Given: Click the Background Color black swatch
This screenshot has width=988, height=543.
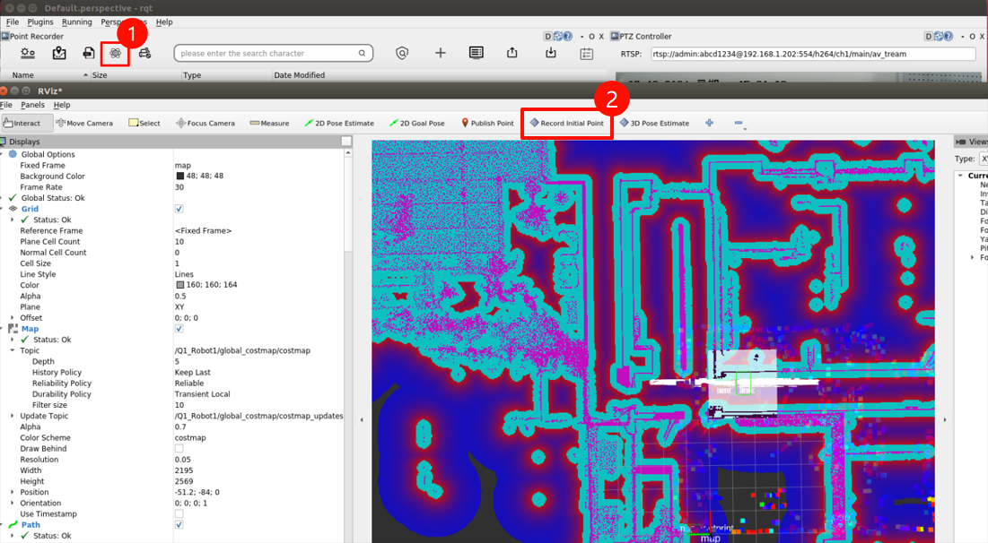Looking at the screenshot, I should [x=179, y=177].
